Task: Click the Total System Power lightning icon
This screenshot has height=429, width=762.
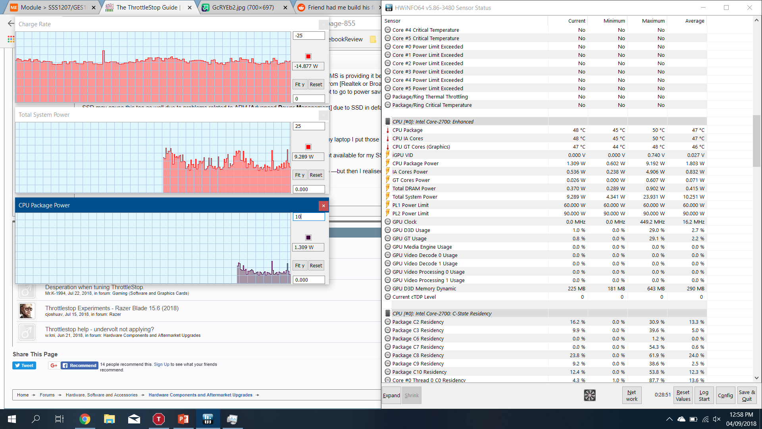Action: (388, 197)
